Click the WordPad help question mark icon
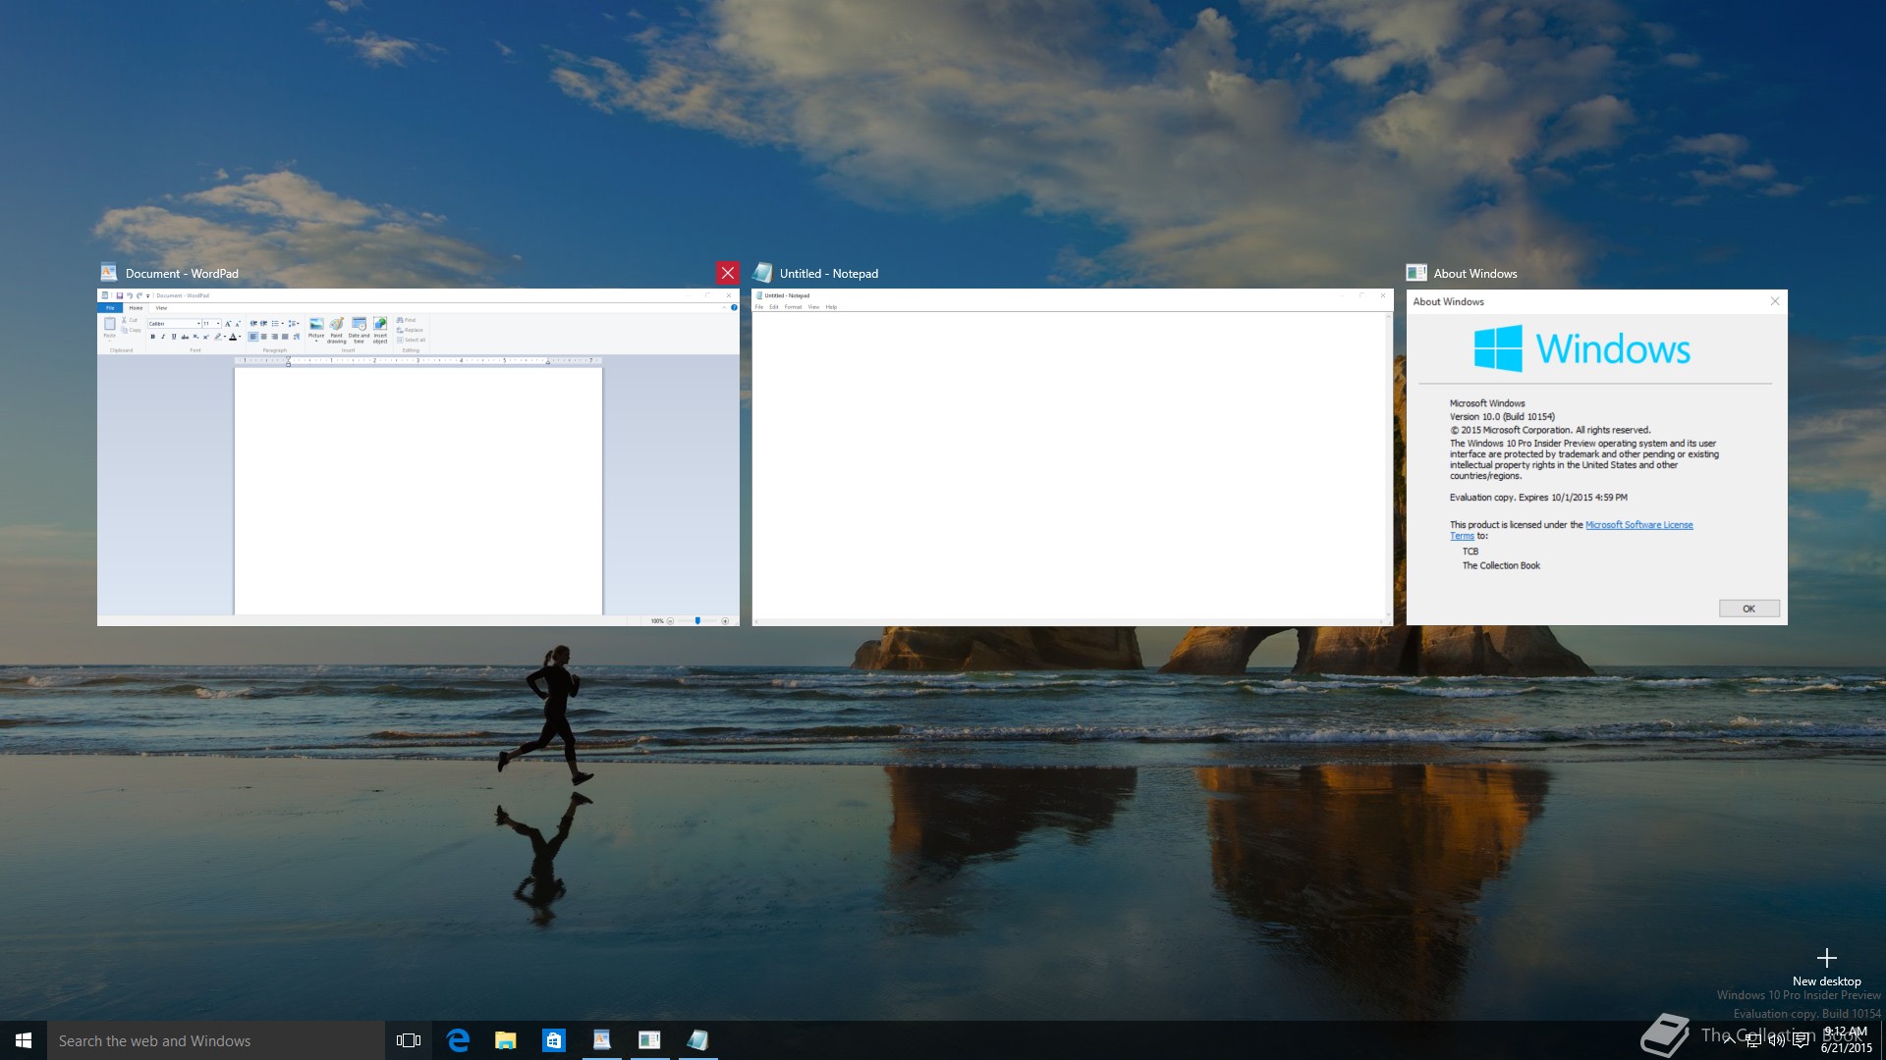The height and width of the screenshot is (1060, 1886). pyautogui.click(x=734, y=307)
